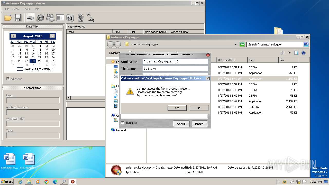Click the Patch button
Image resolution: width=329 pixels, height=185 pixels.
[199, 124]
